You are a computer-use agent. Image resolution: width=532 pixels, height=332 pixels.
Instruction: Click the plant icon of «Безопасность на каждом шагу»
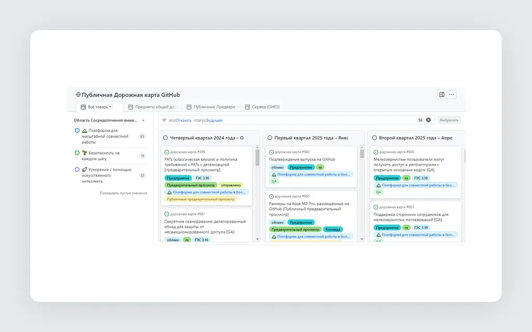point(85,153)
